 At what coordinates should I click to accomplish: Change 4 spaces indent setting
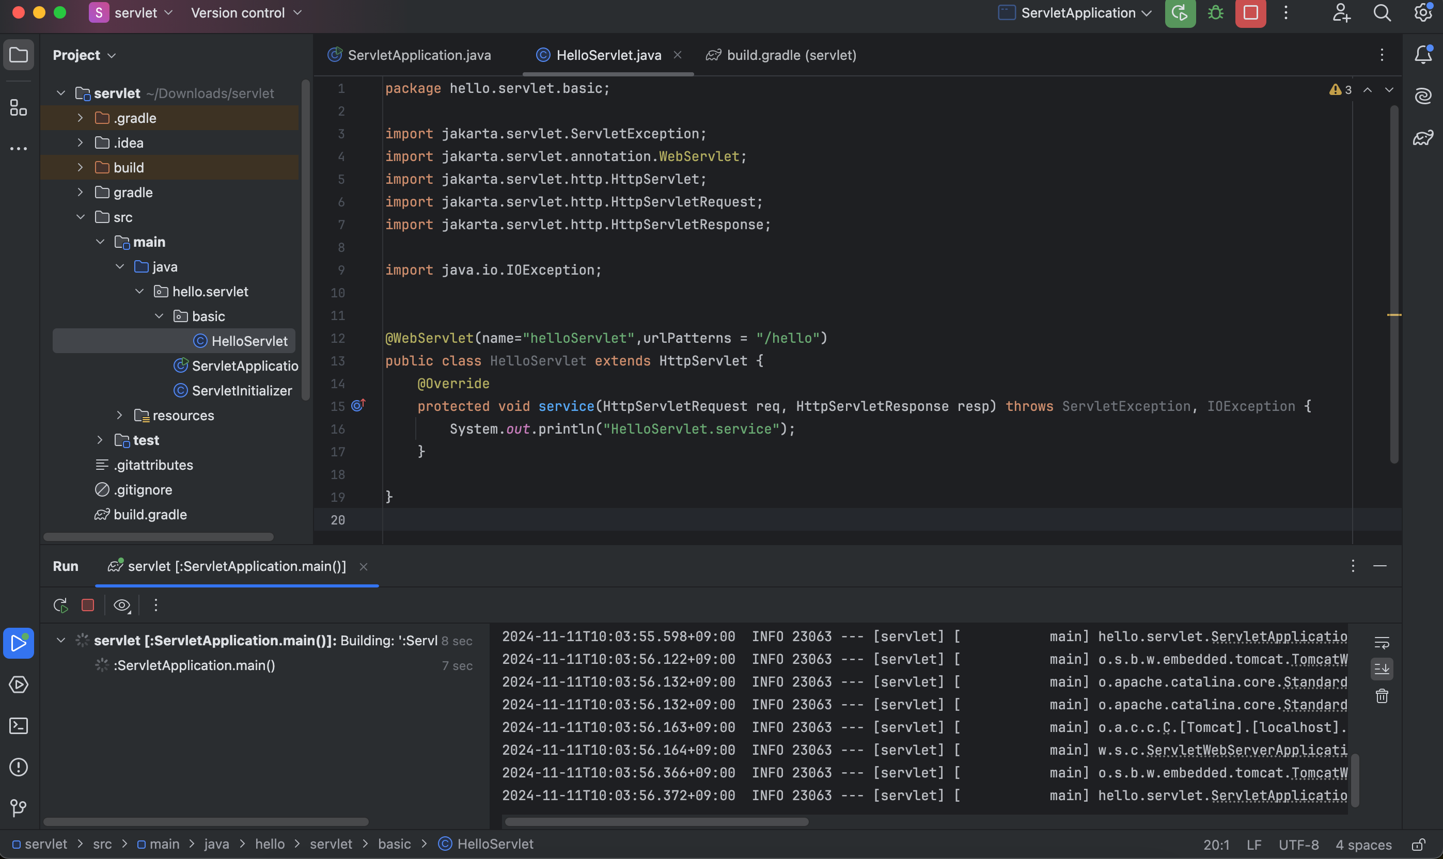1363,845
